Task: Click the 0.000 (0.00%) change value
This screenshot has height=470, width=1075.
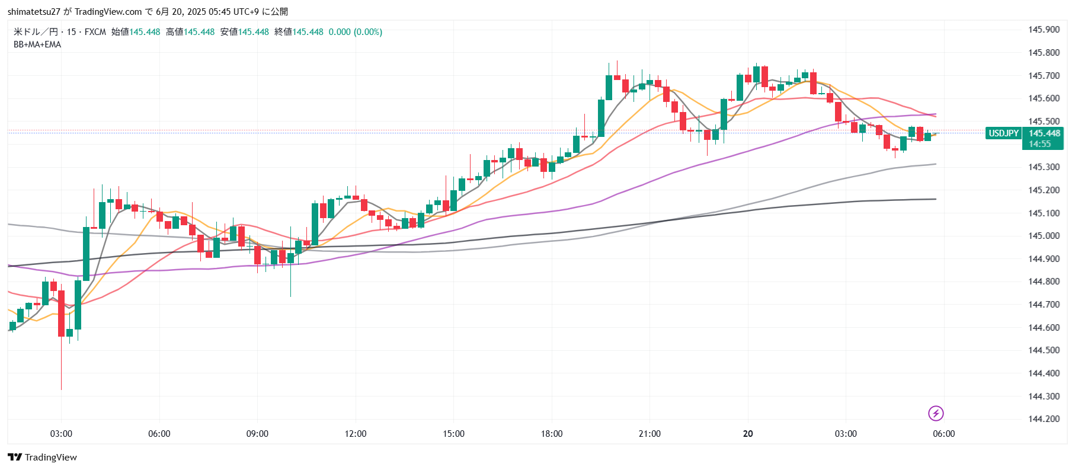Action: click(x=355, y=32)
